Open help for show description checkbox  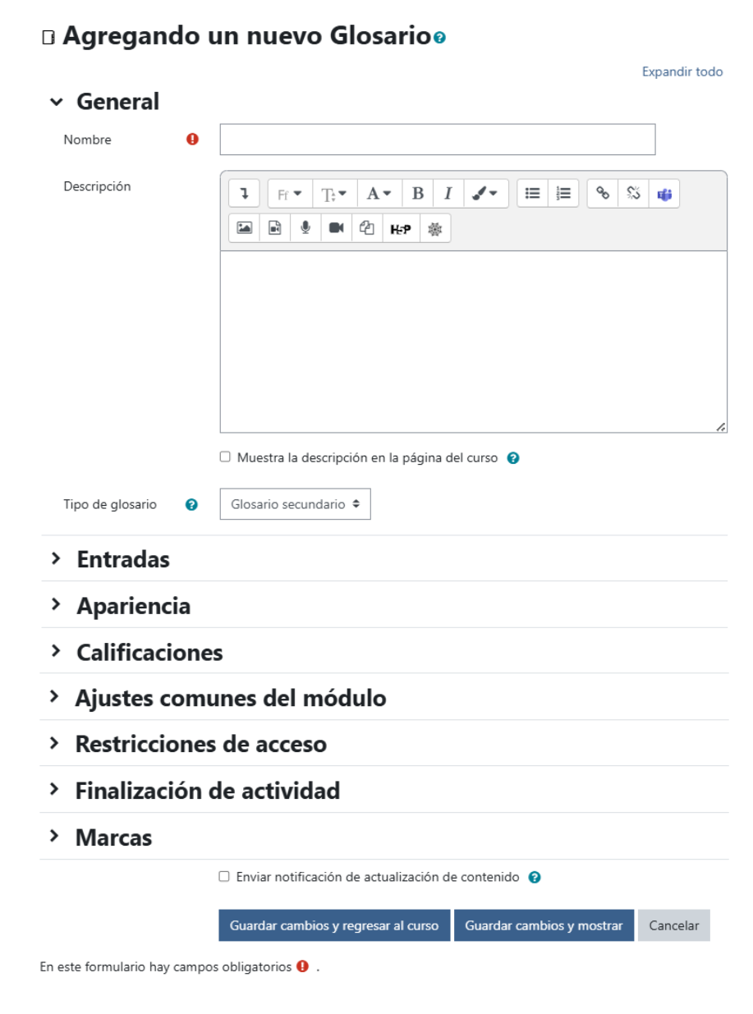click(513, 458)
